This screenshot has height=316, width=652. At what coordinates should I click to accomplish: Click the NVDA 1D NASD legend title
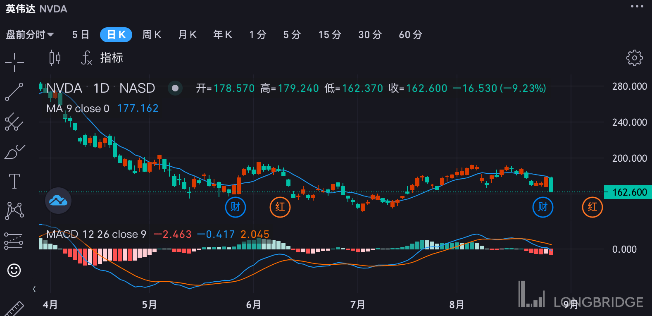coord(100,88)
